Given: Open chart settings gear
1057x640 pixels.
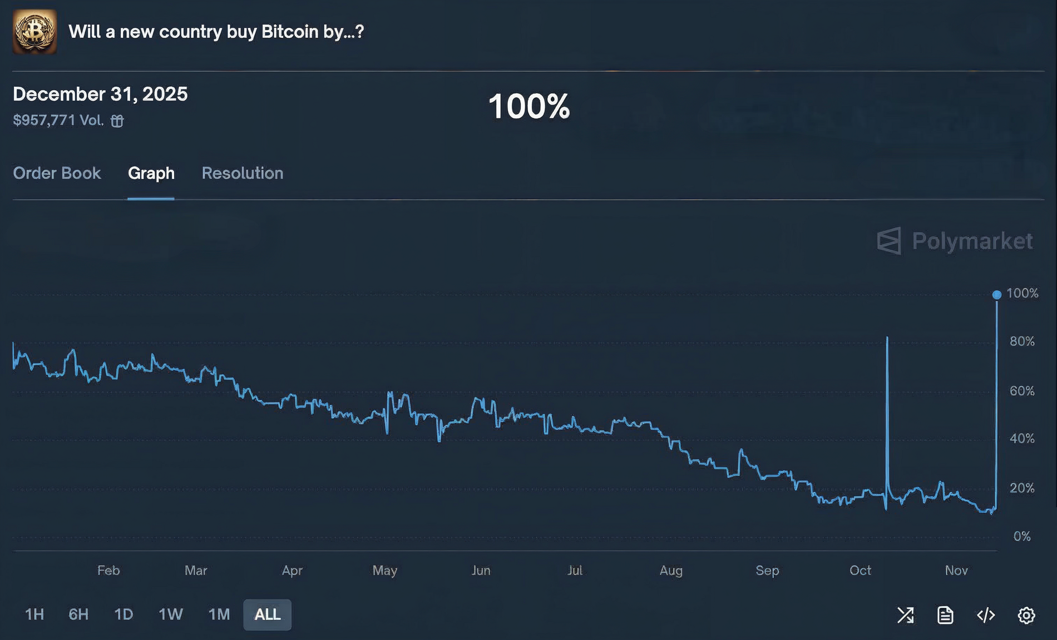Looking at the screenshot, I should pos(1026,615).
